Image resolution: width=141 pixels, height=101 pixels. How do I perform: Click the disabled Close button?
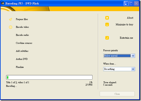coord(117,94)
